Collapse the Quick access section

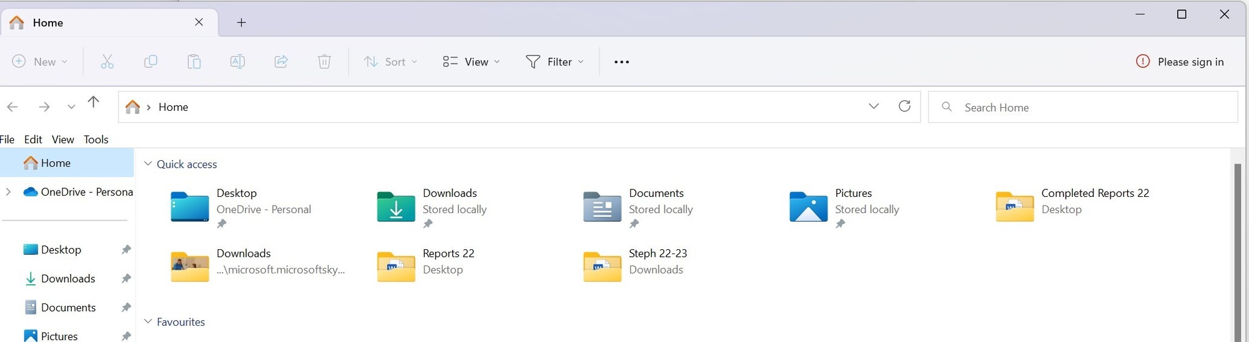148,164
